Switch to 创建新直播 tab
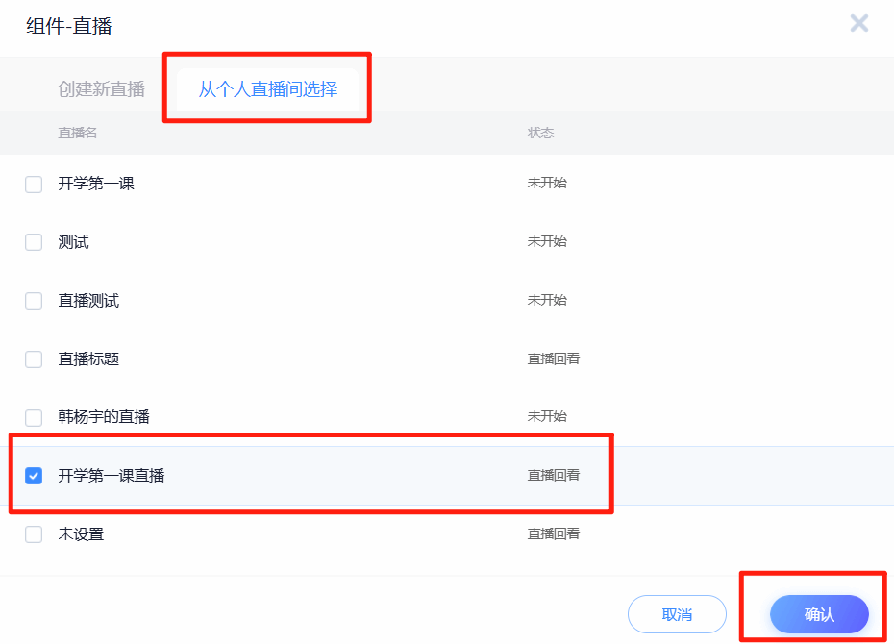The width and height of the screenshot is (894, 644). point(101,89)
